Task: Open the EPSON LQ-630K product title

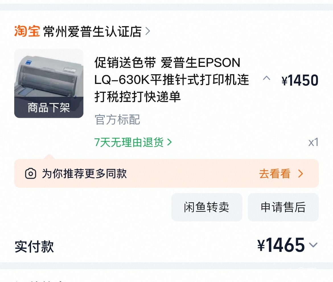Action: coord(172,80)
